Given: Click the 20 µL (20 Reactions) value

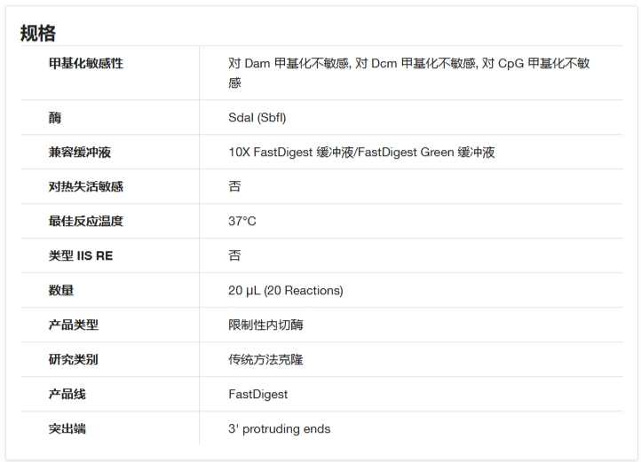Looking at the screenshot, I should (285, 291).
